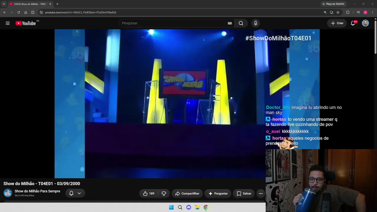This screenshot has width=377, height=212.
Task: Open File Explorer from the taskbar
Action: (197, 208)
